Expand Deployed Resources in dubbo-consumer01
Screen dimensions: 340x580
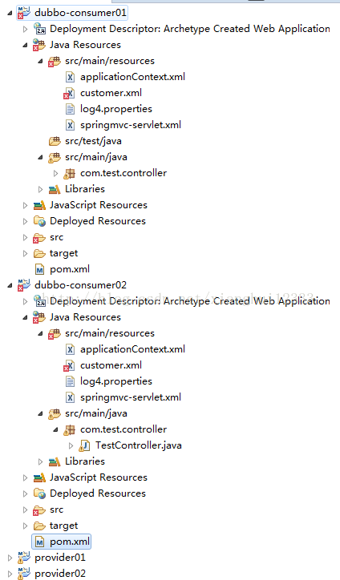pos(25,221)
